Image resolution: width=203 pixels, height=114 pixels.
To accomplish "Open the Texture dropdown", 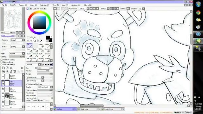I will pyautogui.click(x=17, y=40).
